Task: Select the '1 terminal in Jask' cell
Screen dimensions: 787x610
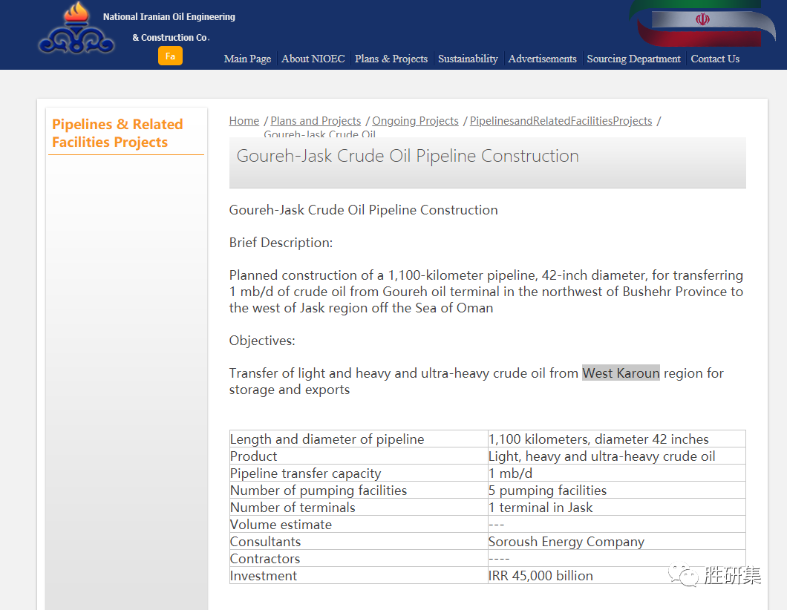Action: (x=616, y=507)
